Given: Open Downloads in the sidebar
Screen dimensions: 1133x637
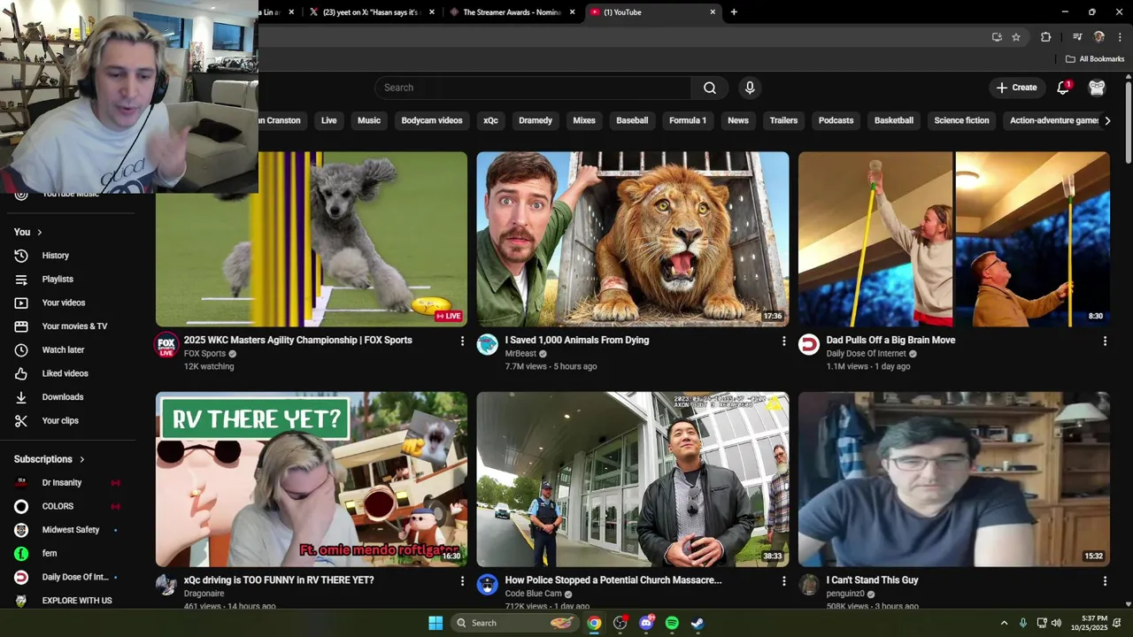Looking at the screenshot, I should (62, 397).
